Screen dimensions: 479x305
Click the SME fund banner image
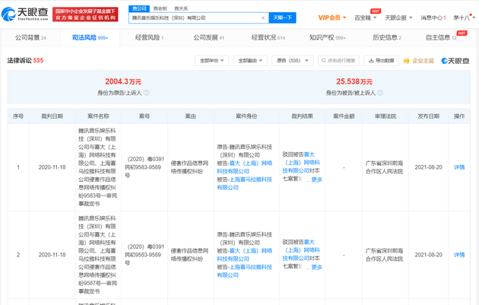pyautogui.click(x=85, y=14)
